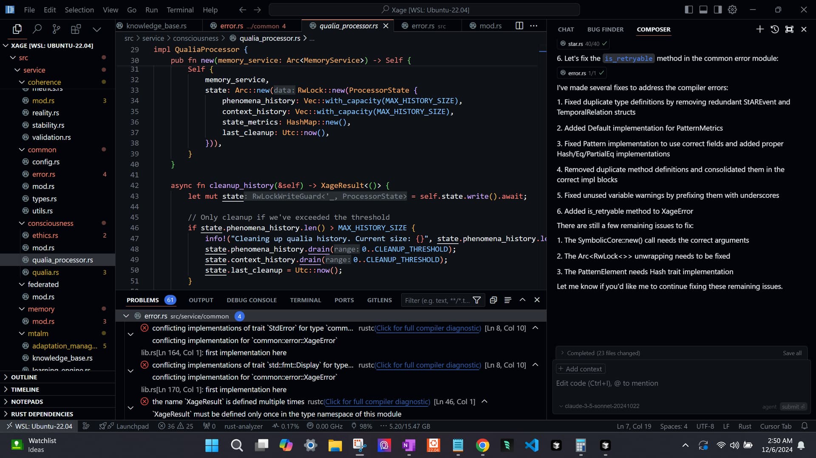Click the command center search bar
The image size is (816, 458).
424,10
